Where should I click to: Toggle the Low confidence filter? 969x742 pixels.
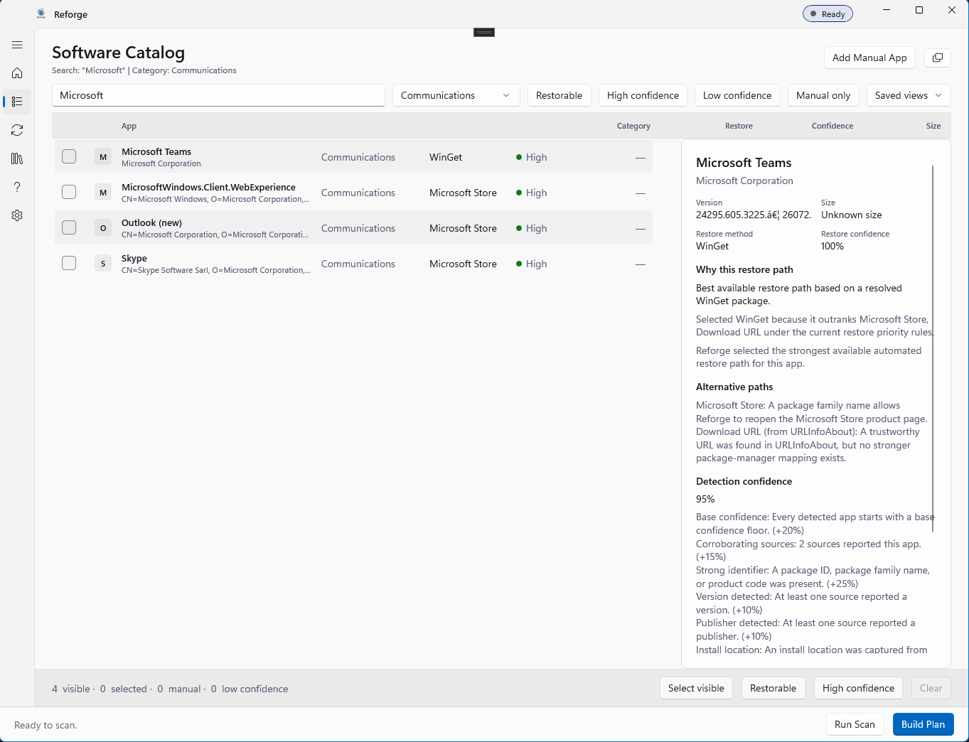click(737, 95)
